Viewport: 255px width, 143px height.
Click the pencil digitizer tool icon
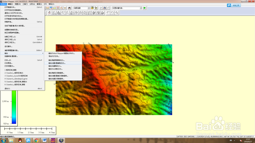click(61, 8)
